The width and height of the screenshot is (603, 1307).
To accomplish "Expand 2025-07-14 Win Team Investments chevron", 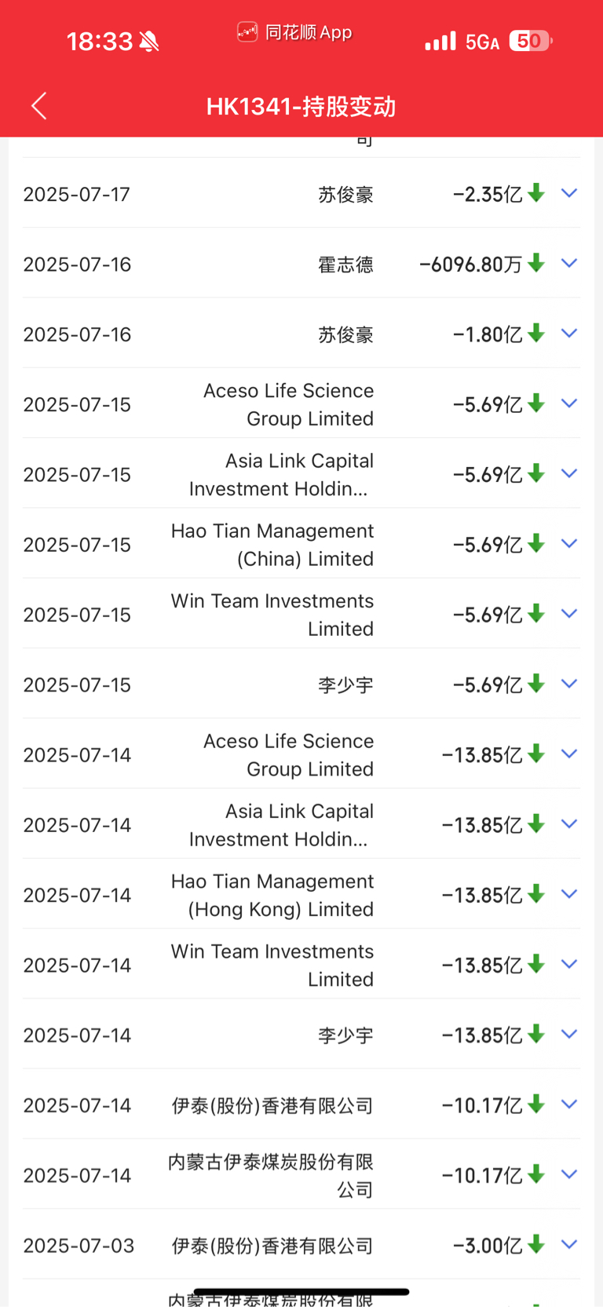I will pyautogui.click(x=569, y=964).
